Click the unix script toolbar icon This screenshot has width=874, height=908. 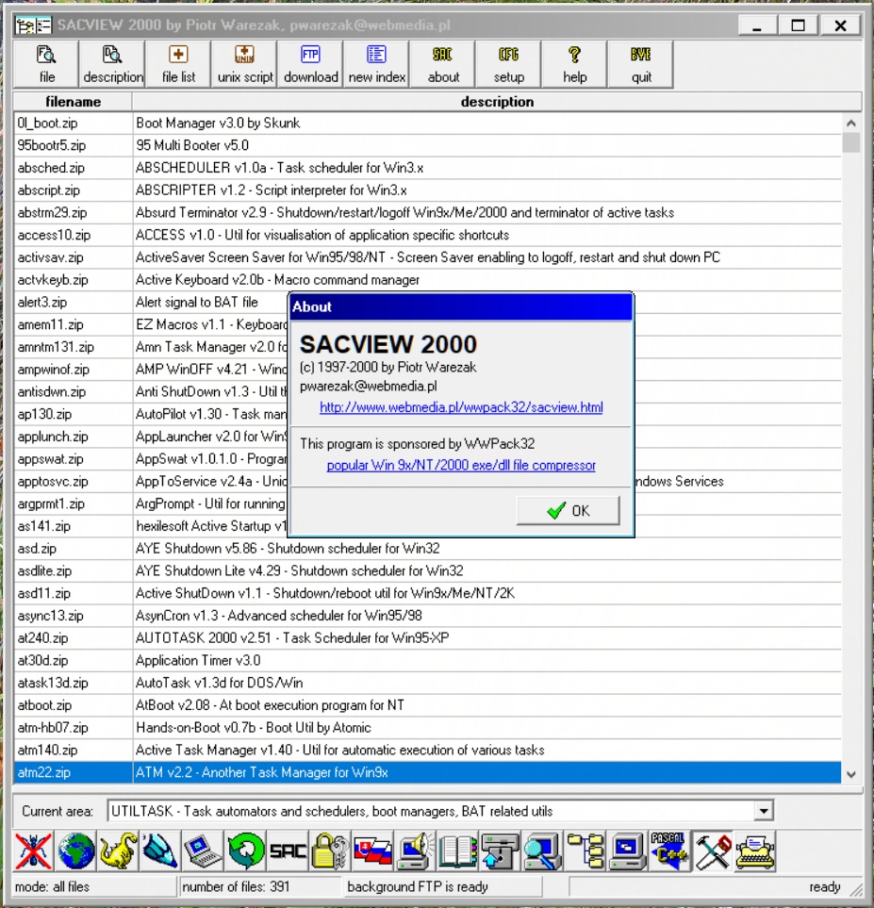244,64
